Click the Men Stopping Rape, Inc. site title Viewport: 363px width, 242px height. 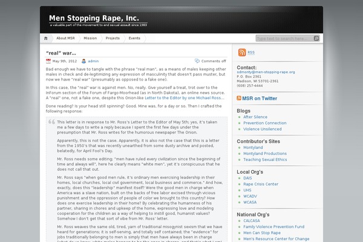click(94, 18)
